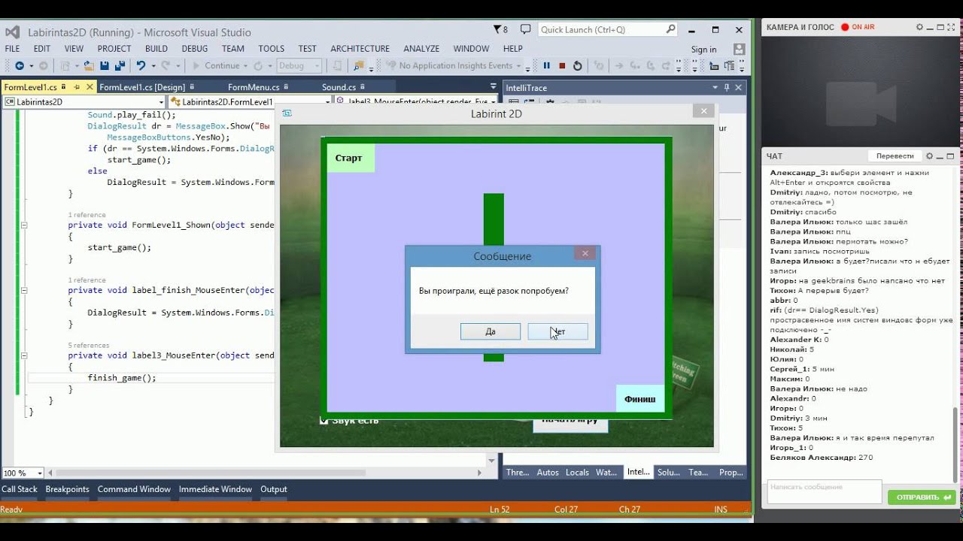The image size is (963, 541).
Task: Open the Output tab
Action: [x=274, y=489]
